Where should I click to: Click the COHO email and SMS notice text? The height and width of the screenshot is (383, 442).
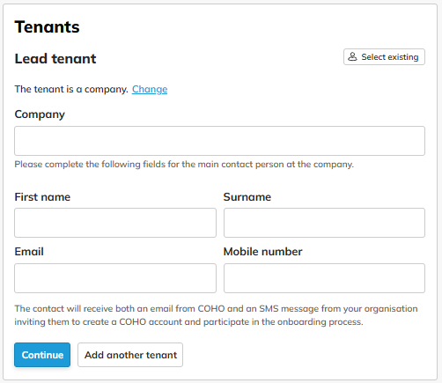tap(216, 315)
